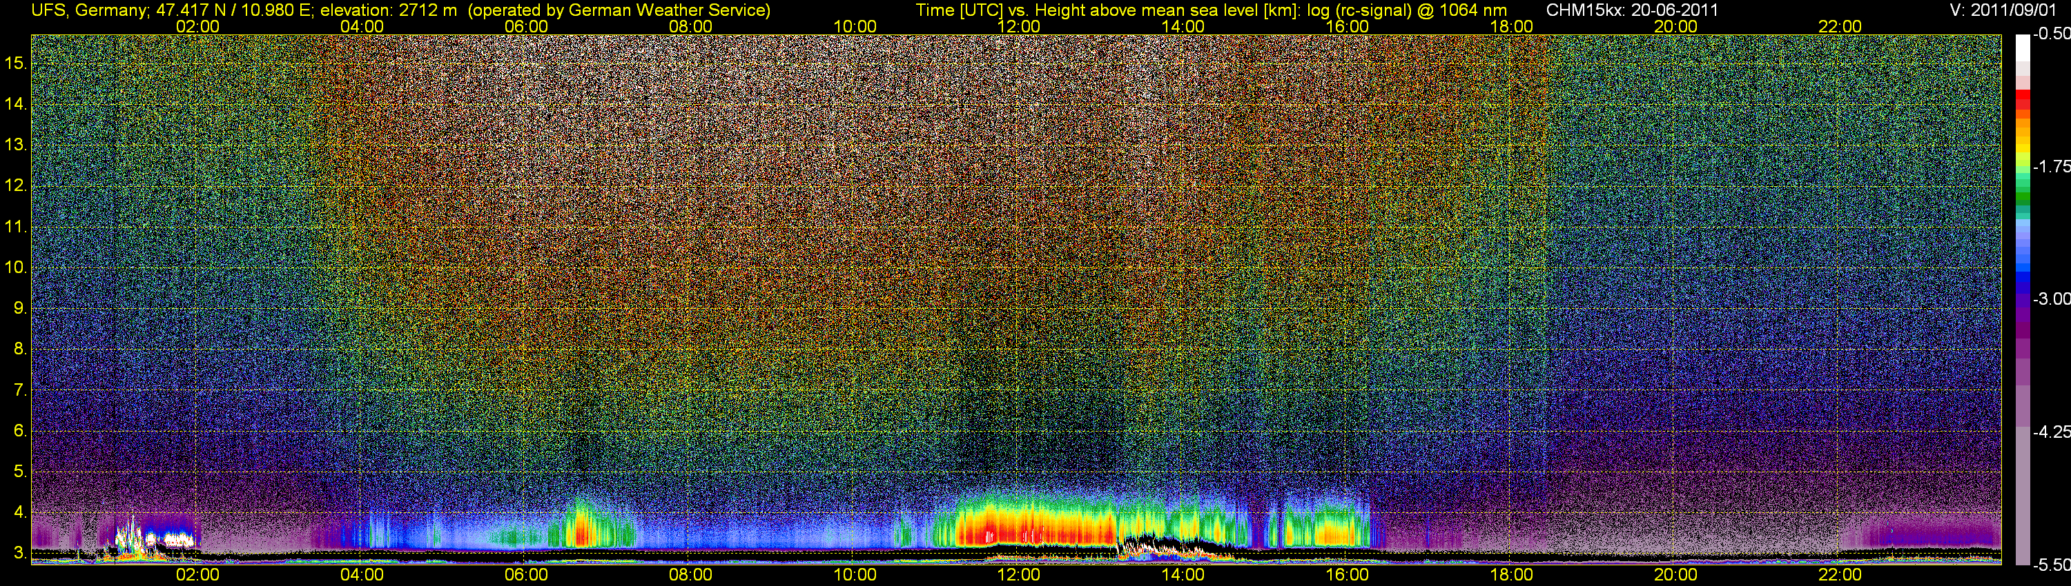This screenshot has height=586, width=2071.
Task: Click the height axis label '8.'
Action: (x=21, y=350)
